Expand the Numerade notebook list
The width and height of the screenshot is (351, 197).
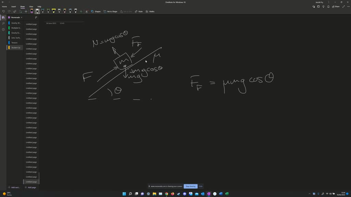click(x=22, y=17)
